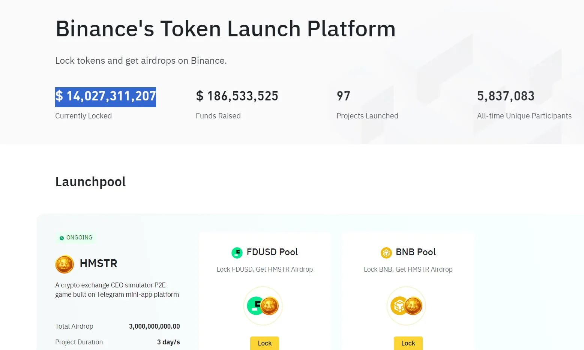This screenshot has height=350, width=584.
Task: Click the Total Airdrop label
Action: [x=74, y=326]
